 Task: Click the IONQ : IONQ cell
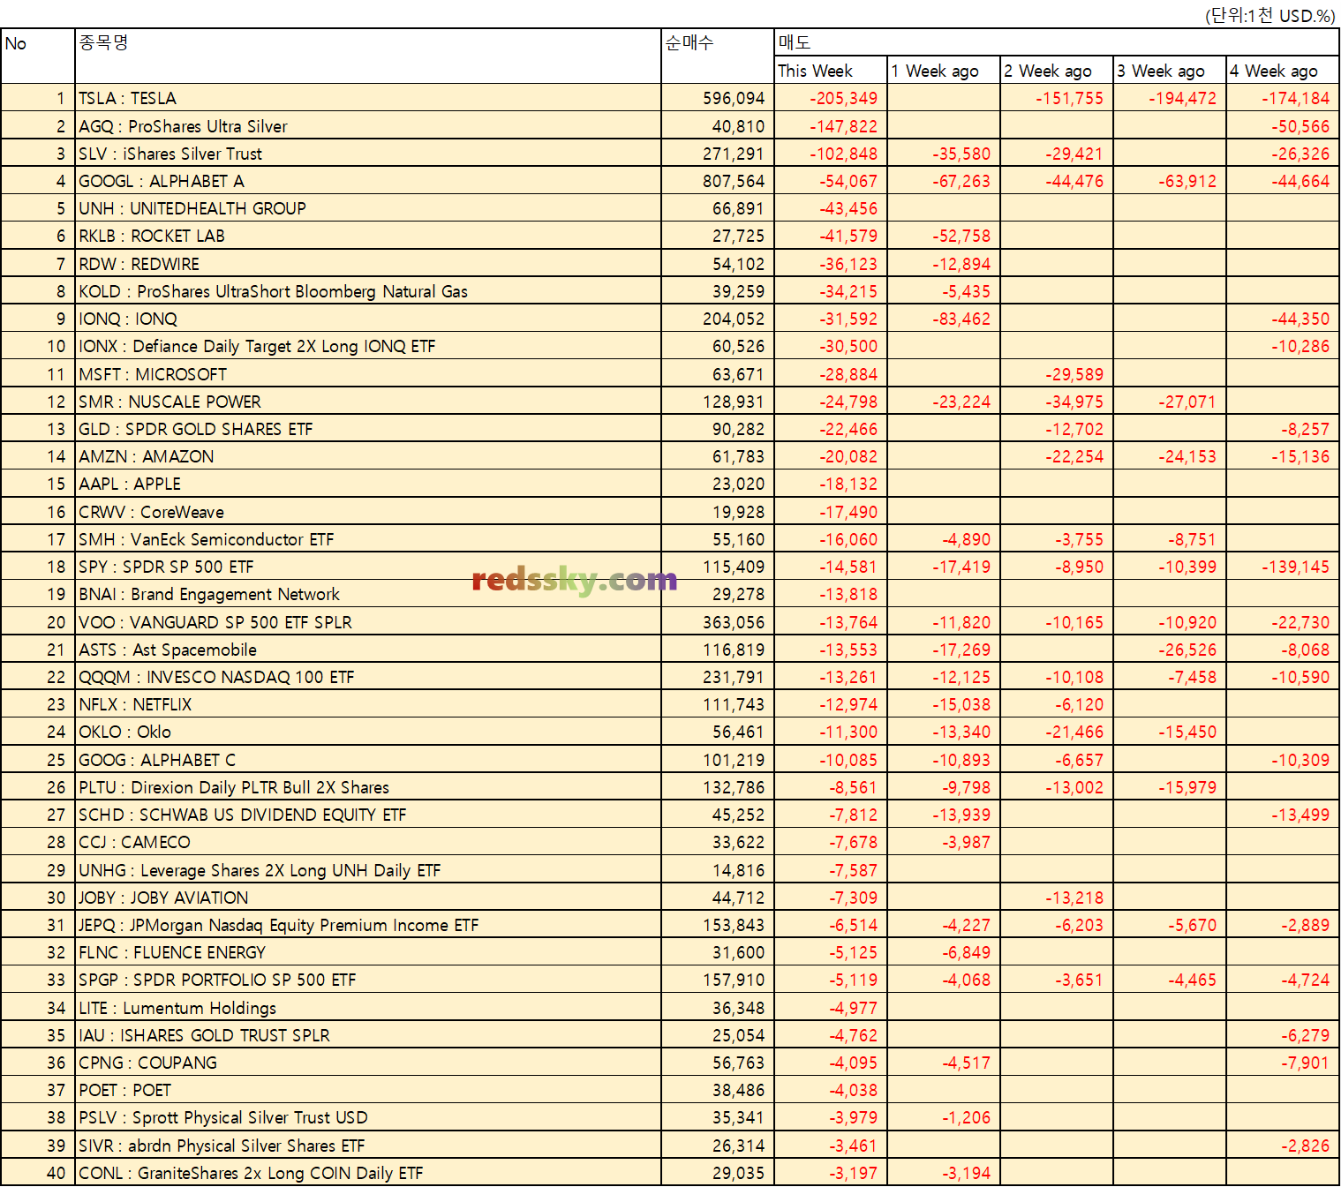click(367, 319)
